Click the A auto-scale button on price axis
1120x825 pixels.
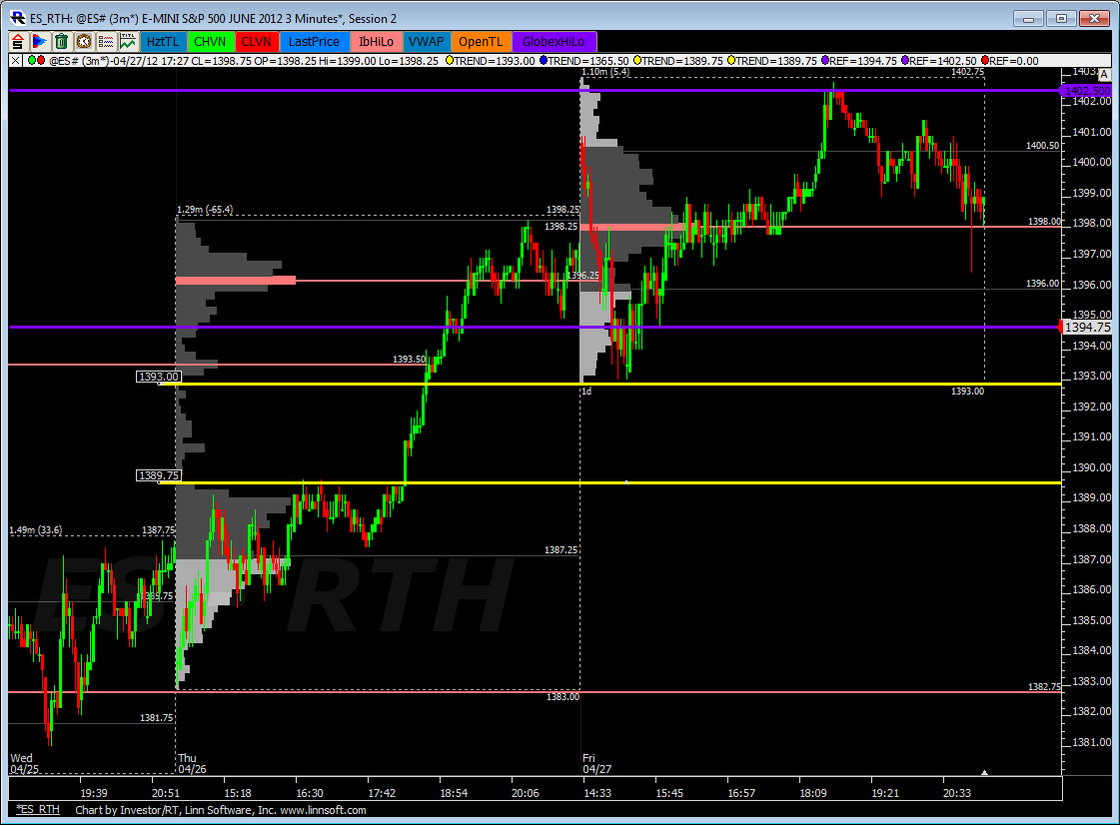[1104, 74]
